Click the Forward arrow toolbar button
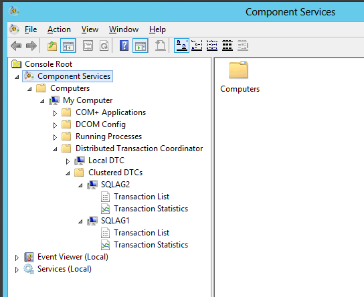Viewport: 364px width, 297px height. point(31,45)
